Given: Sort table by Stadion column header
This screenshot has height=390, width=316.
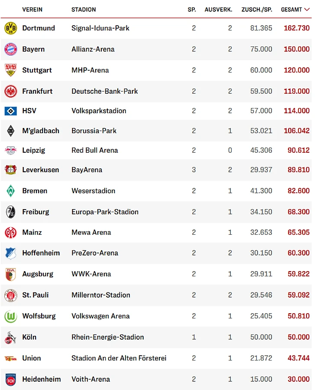Looking at the screenshot, I should click(x=84, y=10).
